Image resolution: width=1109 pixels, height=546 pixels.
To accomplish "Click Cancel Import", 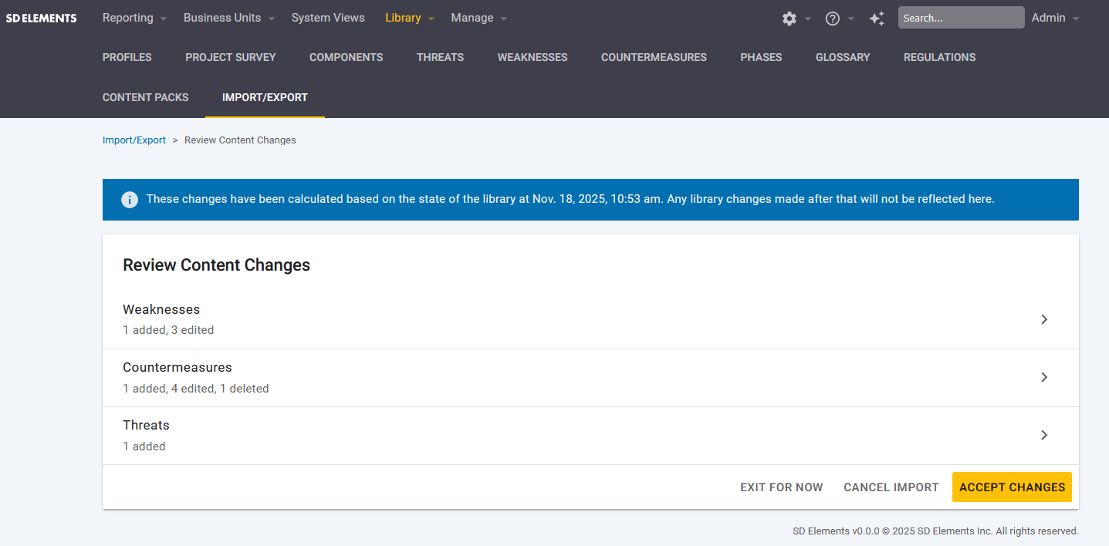I will click(891, 487).
